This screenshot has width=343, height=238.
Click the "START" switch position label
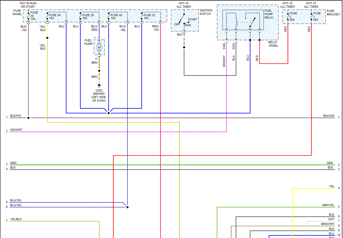pos(192,19)
